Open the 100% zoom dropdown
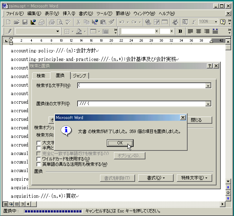Viewport: 234px width, 216px height. [216, 22]
